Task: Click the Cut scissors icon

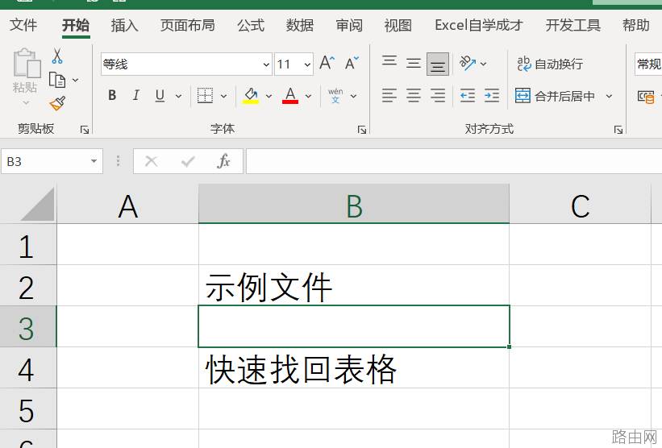Action: 57,56
